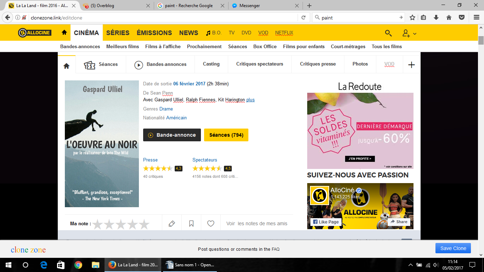Open the user account icon menu
This screenshot has height=272, width=484.
(x=409, y=33)
